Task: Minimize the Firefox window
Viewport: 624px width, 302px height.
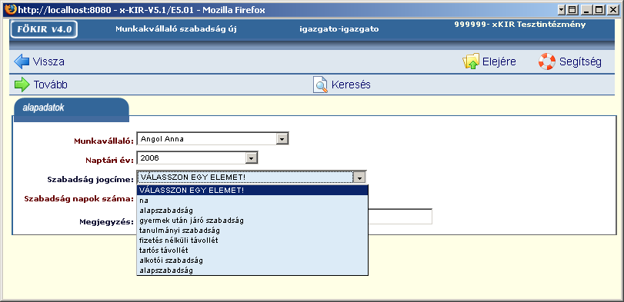Action: click(x=586, y=10)
